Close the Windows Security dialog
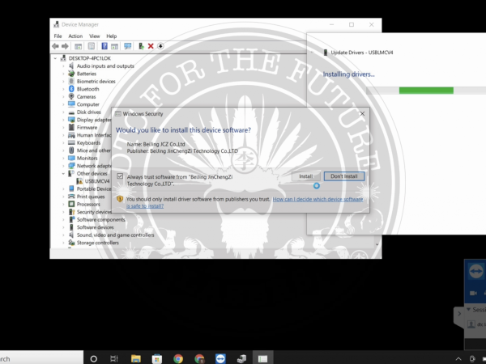The image size is (486, 364). click(x=362, y=114)
